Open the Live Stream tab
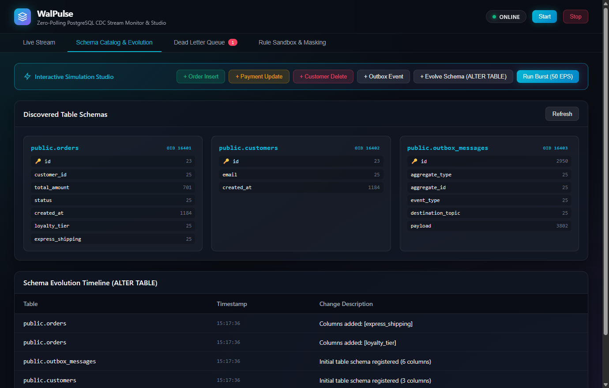Screen dimensions: 609x388 click(x=39, y=42)
